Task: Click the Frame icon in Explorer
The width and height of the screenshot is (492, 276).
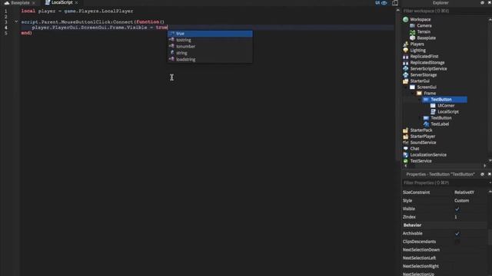Action: click(x=419, y=94)
